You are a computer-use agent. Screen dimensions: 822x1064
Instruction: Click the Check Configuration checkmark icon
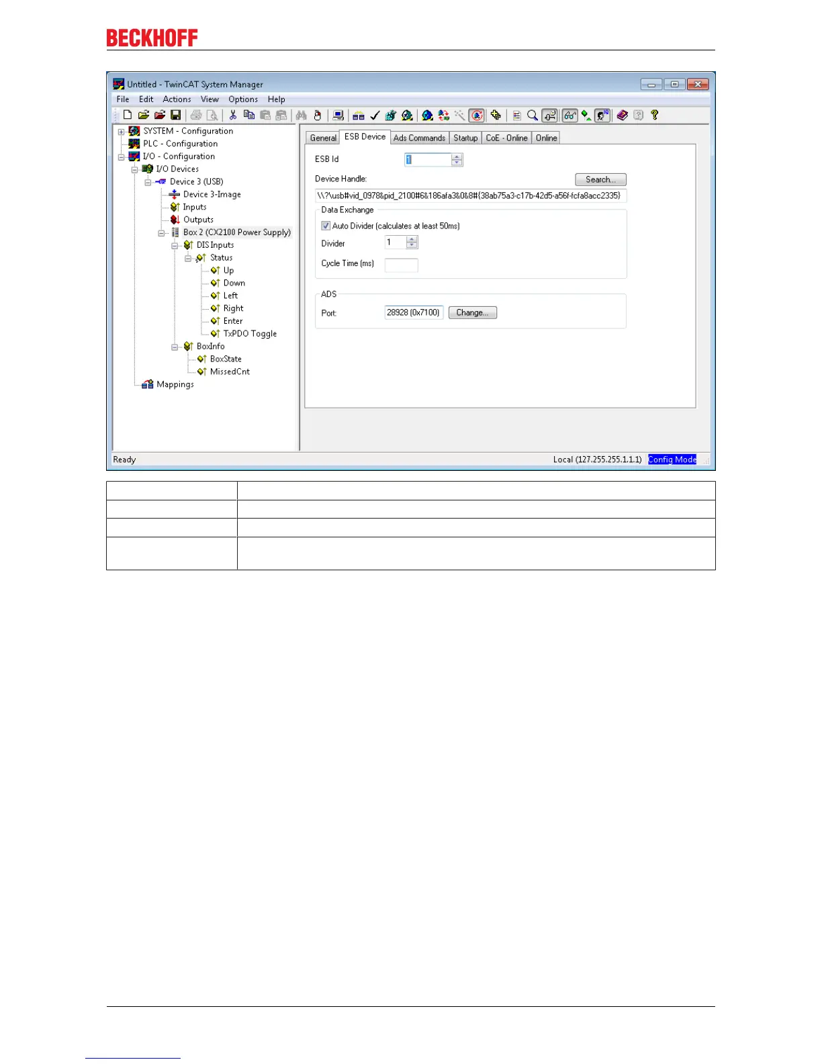tap(375, 116)
